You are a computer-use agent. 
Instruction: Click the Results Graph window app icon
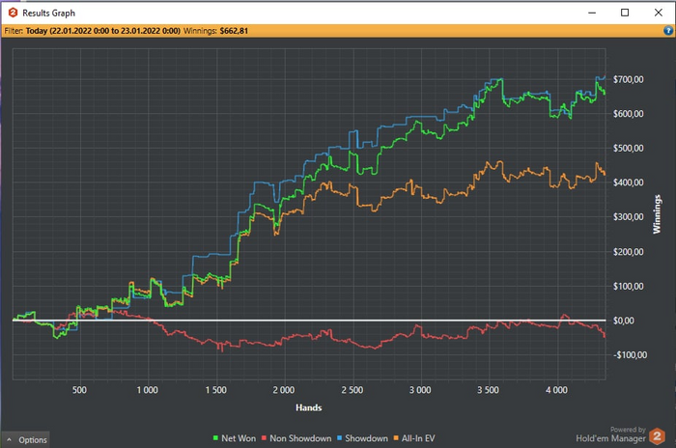tap(13, 13)
